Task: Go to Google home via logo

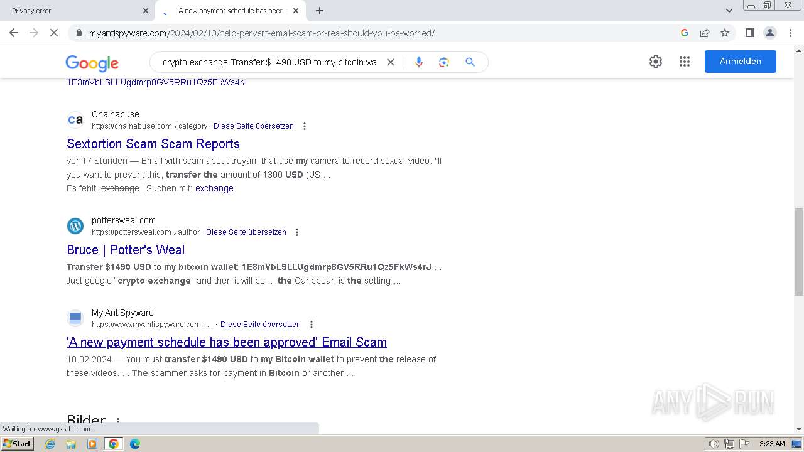Action: pyautogui.click(x=92, y=63)
